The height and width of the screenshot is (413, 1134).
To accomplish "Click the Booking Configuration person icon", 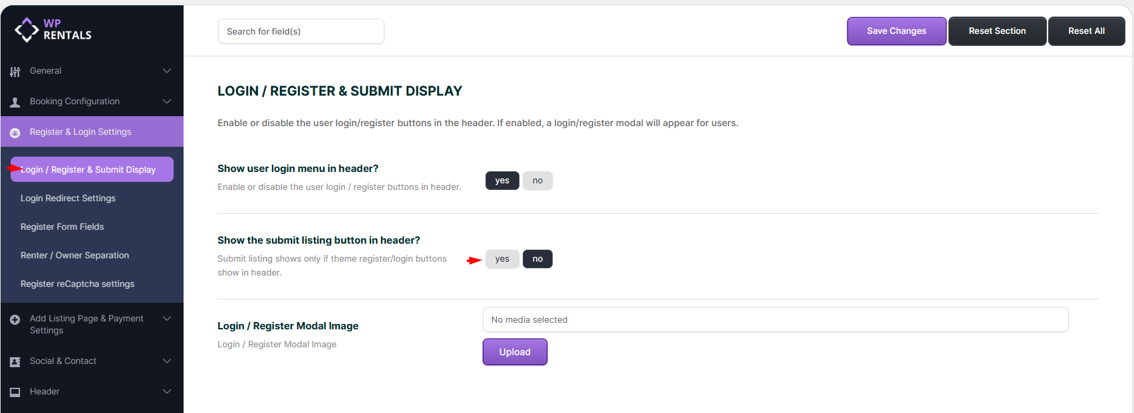I will pos(15,102).
